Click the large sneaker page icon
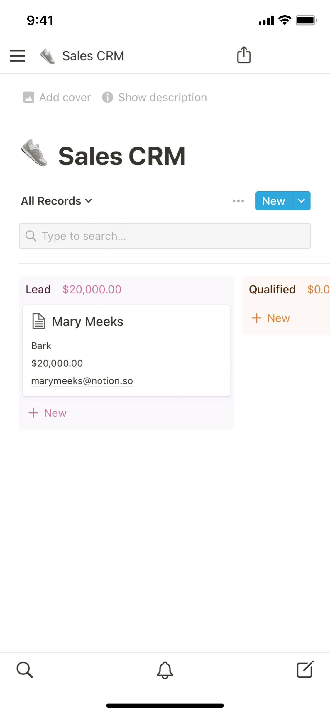This screenshot has width=330, height=714. coord(34,153)
